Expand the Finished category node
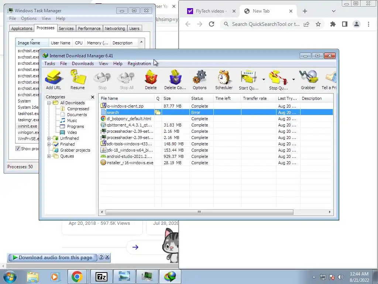378x284 pixels. point(49,144)
